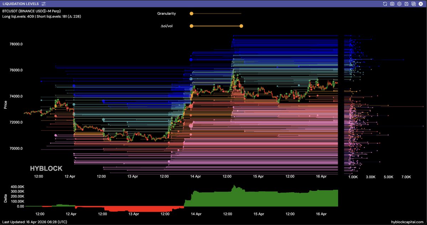Open chart settings gear
427x225 pixels.
pyautogui.click(x=399, y=4)
